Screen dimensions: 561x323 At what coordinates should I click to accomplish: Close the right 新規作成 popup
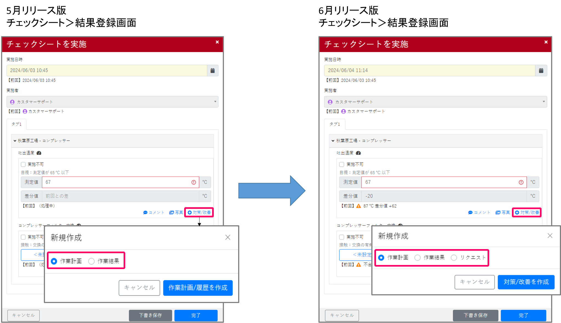pos(550,236)
